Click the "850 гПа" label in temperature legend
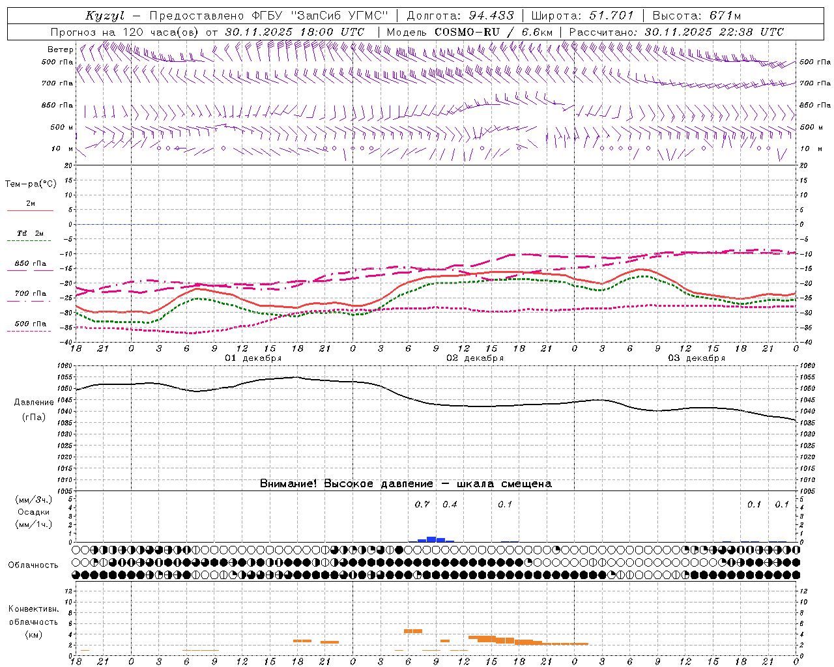 tap(30, 264)
